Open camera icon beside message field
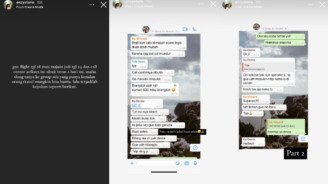 pos(187,163)
